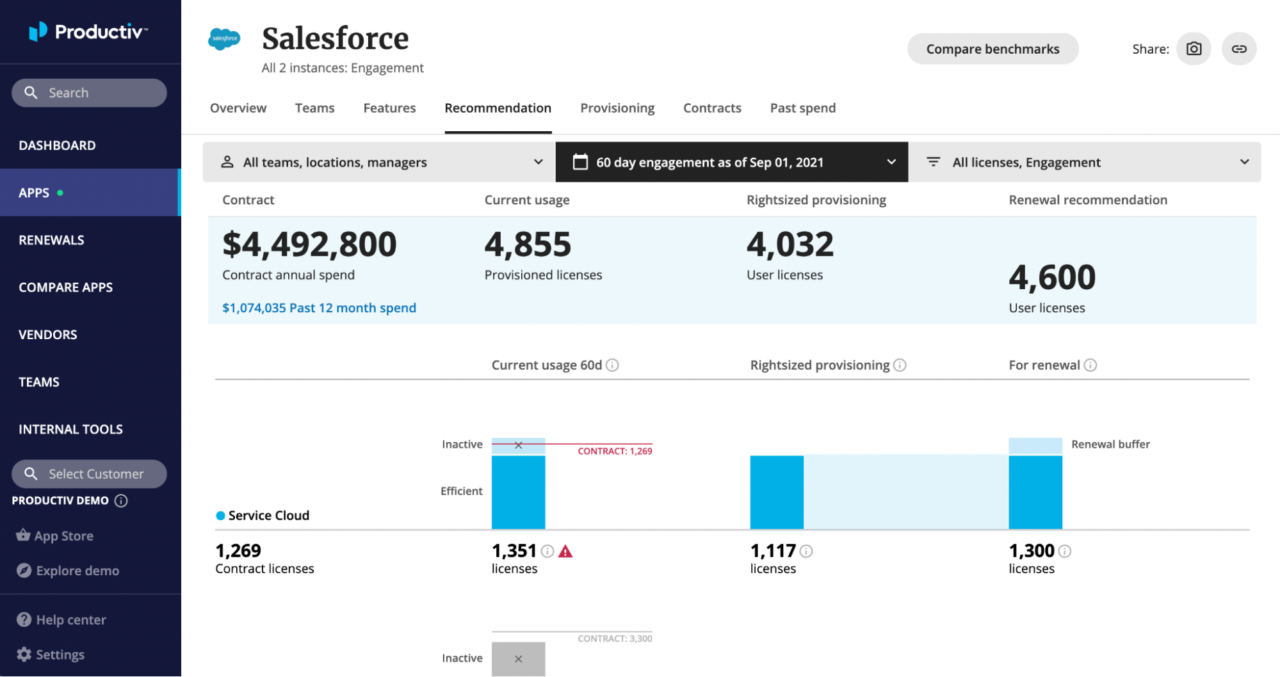Click the Productiv logo in sidebar
This screenshot has width=1280, height=677.
pyautogui.click(x=88, y=31)
